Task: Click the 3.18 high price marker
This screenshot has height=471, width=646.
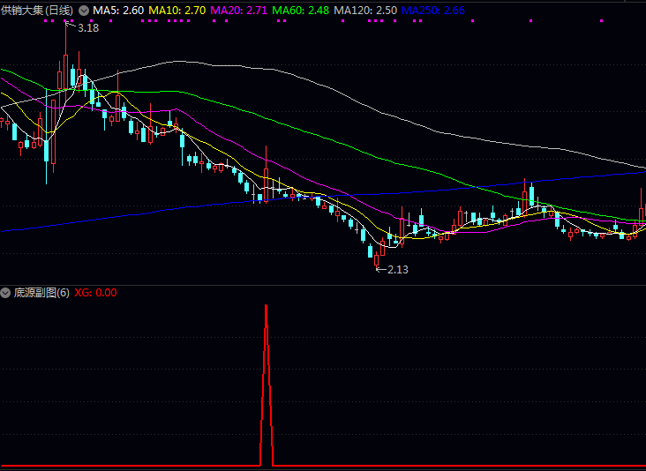Action: point(88,28)
